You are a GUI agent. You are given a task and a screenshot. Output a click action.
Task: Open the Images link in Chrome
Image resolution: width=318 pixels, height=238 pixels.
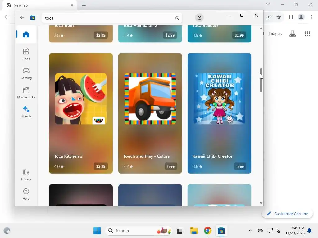coord(275,33)
